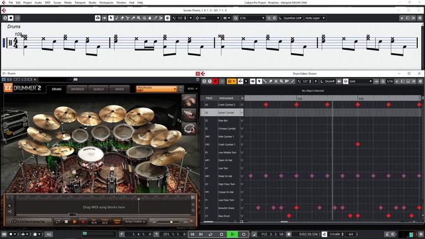Open the Grid snap type dropdown in Drum Editor
This screenshot has height=239, width=425.
(361, 81)
